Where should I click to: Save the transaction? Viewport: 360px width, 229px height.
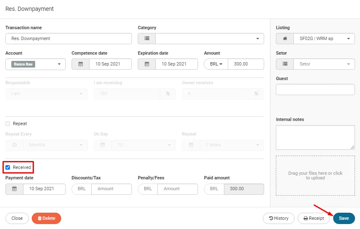pyautogui.click(x=344, y=218)
